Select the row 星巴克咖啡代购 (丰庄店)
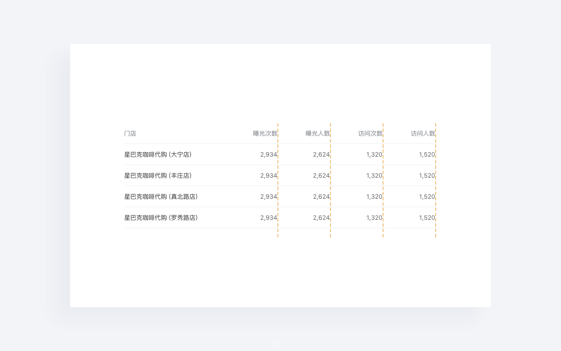The width and height of the screenshot is (561, 351). pyautogui.click(x=280, y=175)
